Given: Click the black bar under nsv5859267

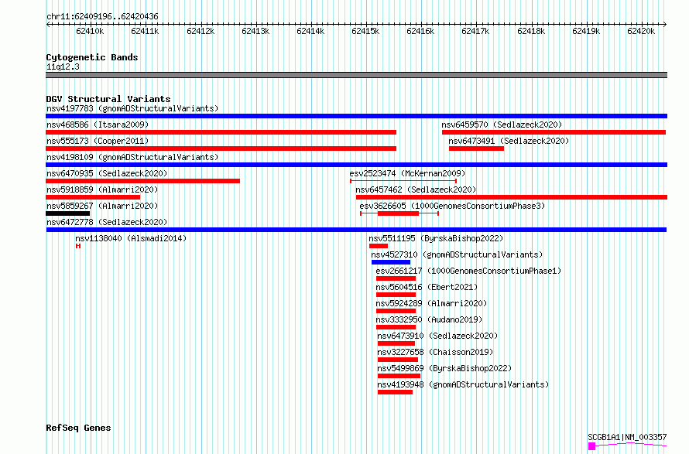Looking at the screenshot, I should click(67, 213).
